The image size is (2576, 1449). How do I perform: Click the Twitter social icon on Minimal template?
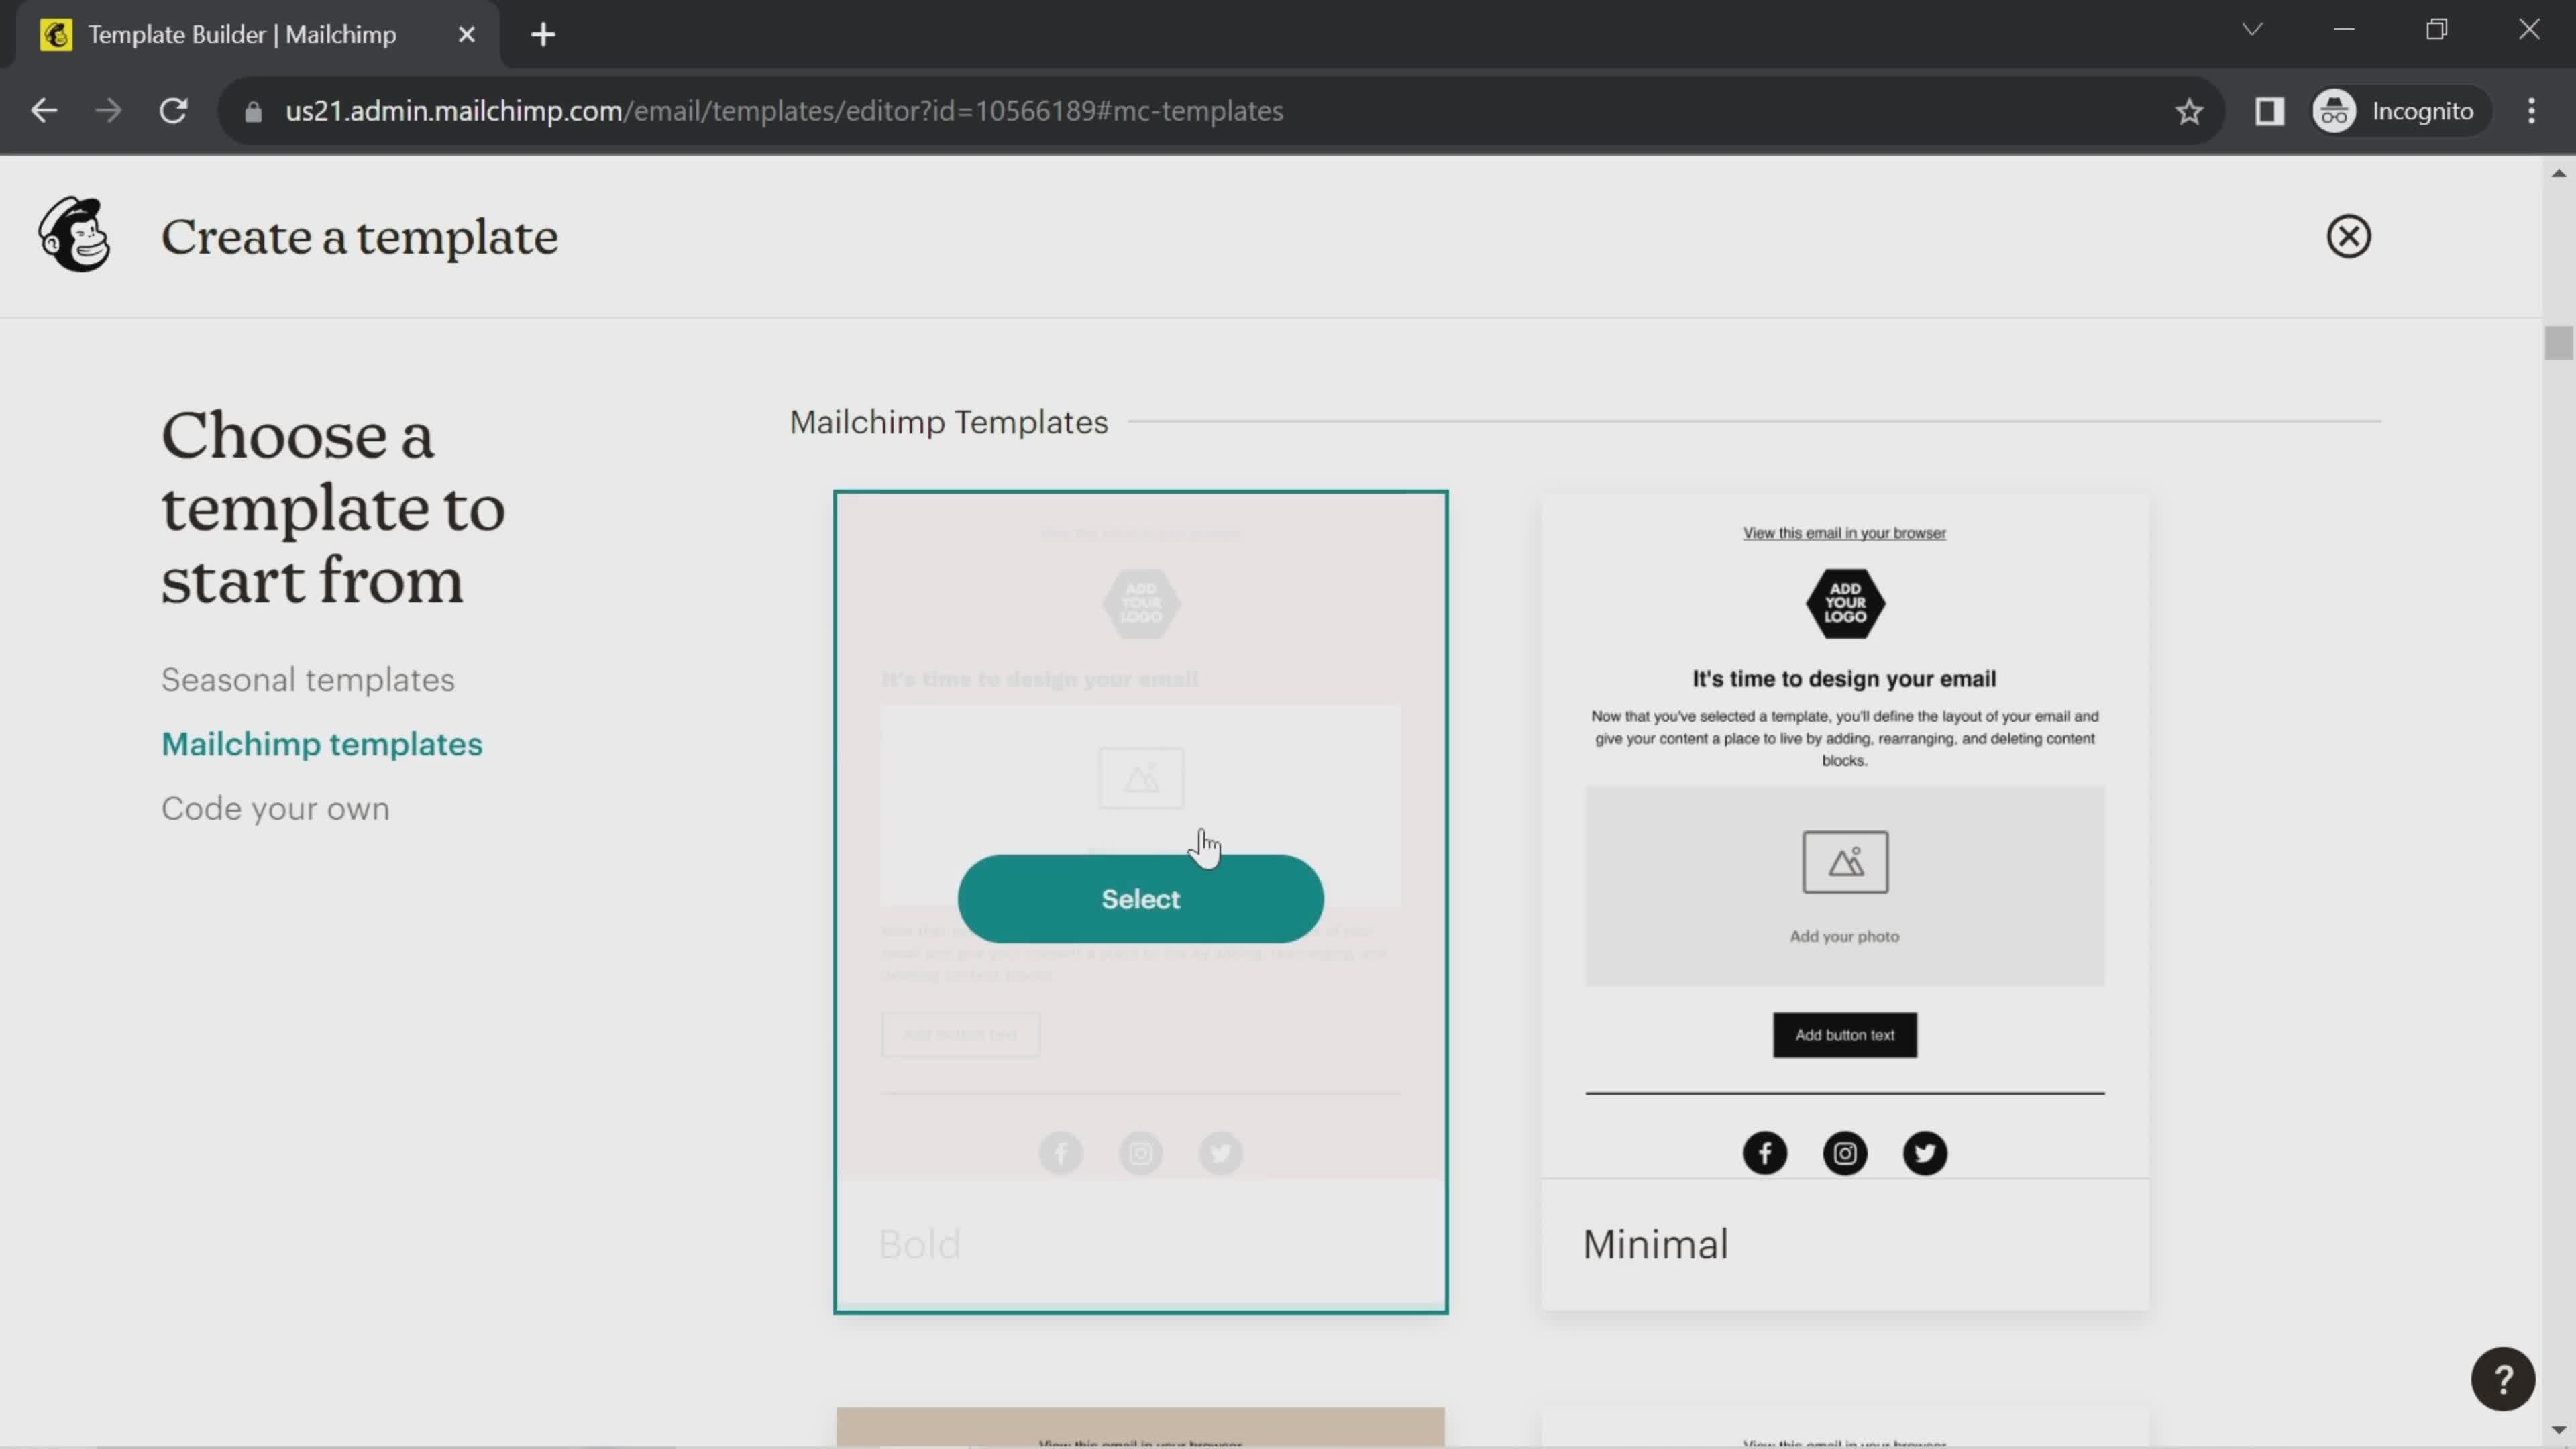point(1925,1152)
